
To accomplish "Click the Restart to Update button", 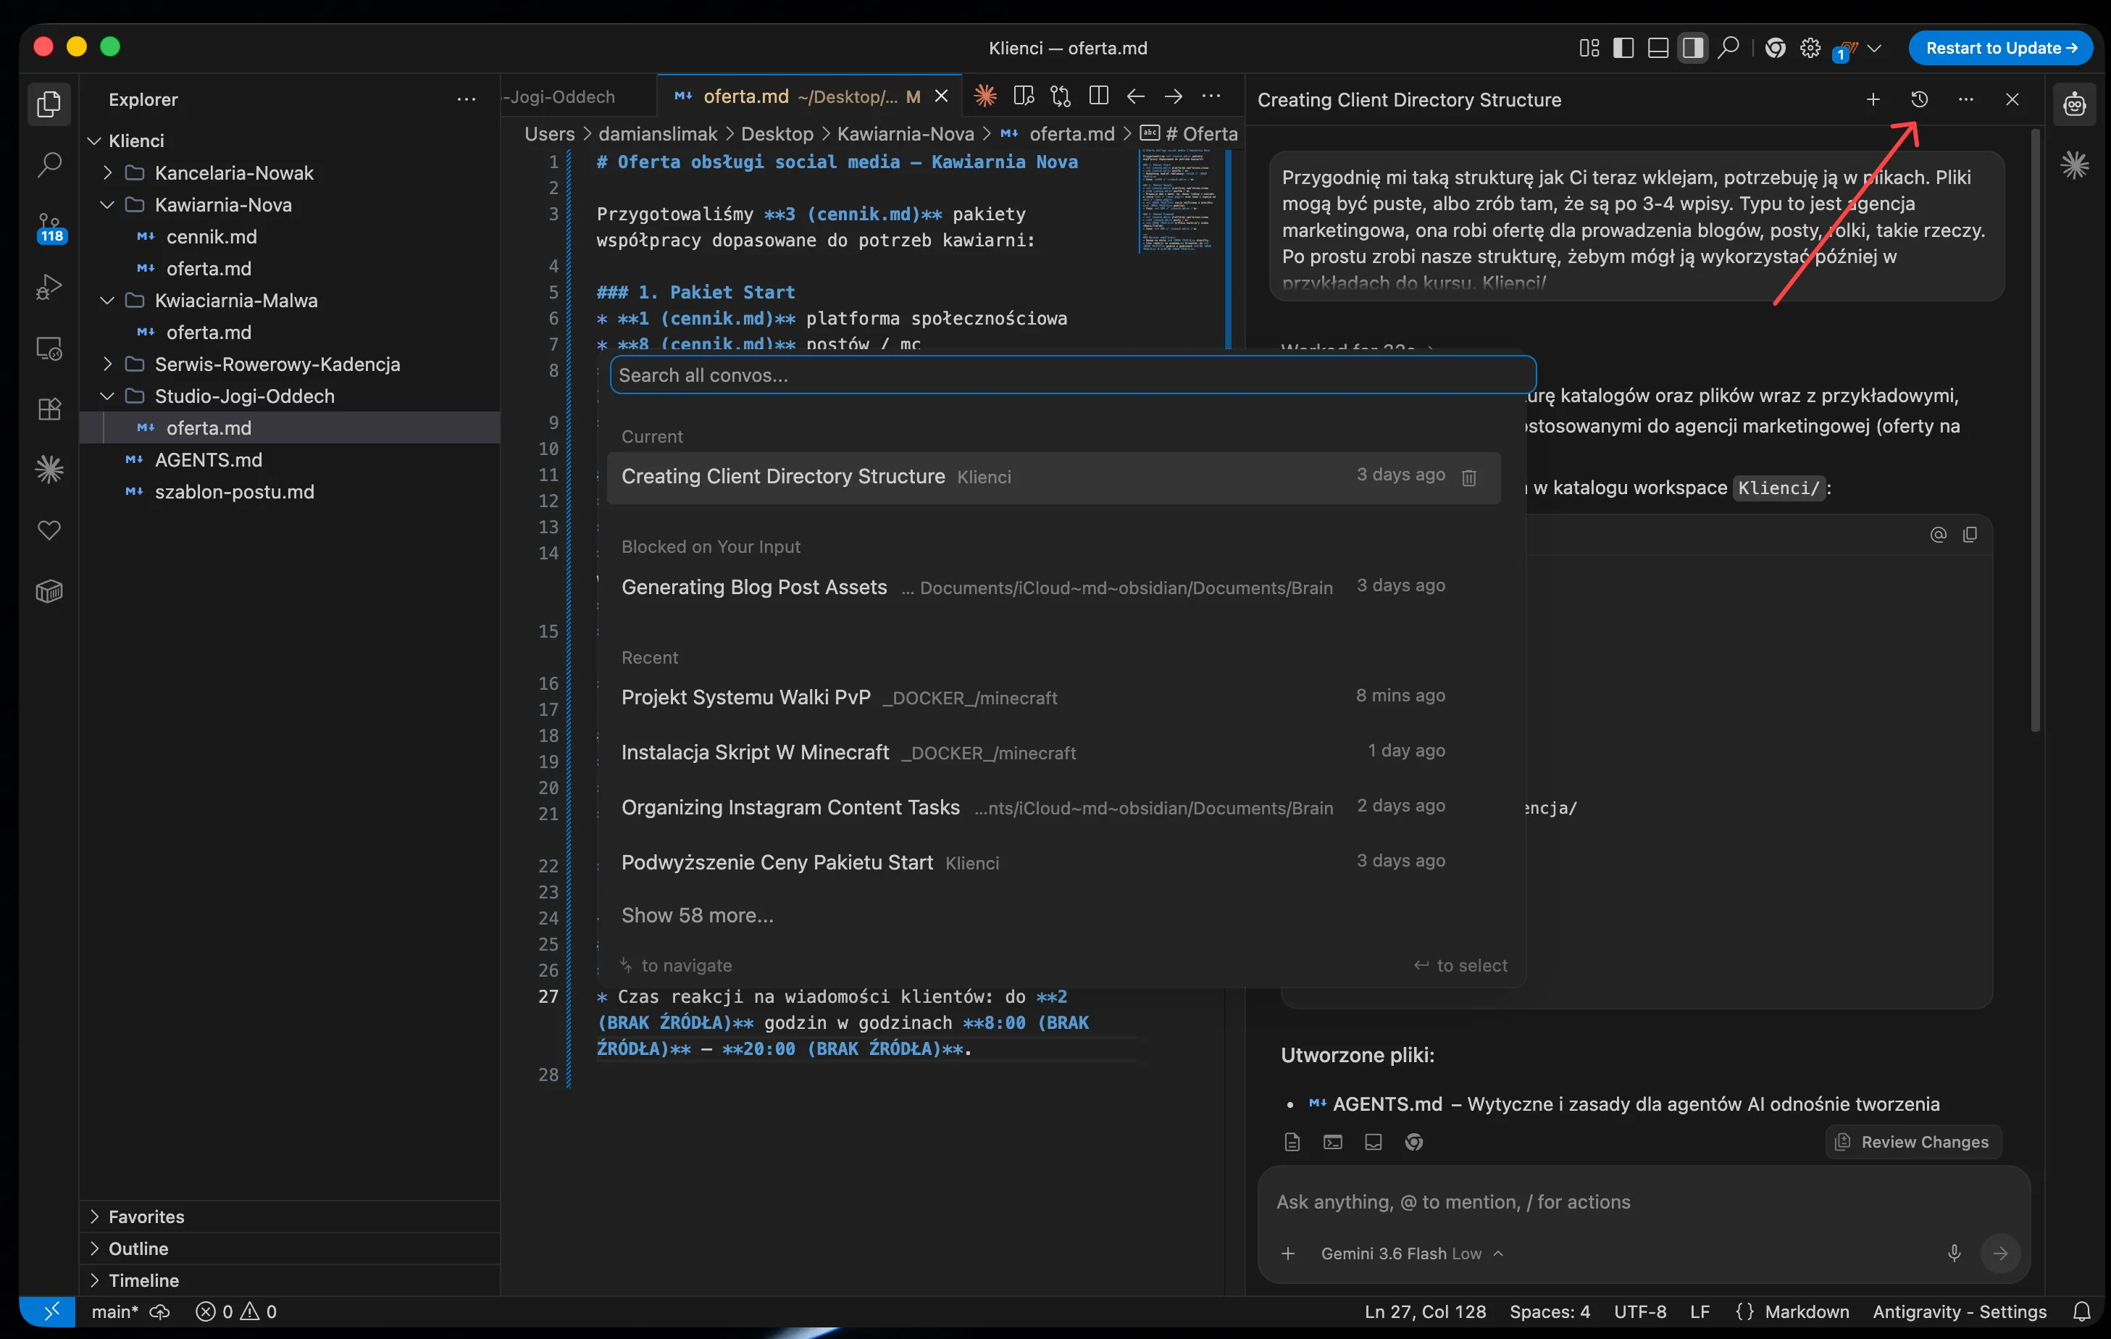I will [2001, 49].
